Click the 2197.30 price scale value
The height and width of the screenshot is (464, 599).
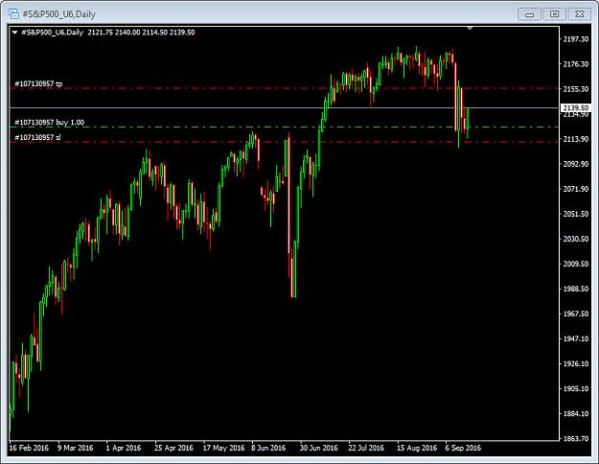[x=576, y=39]
